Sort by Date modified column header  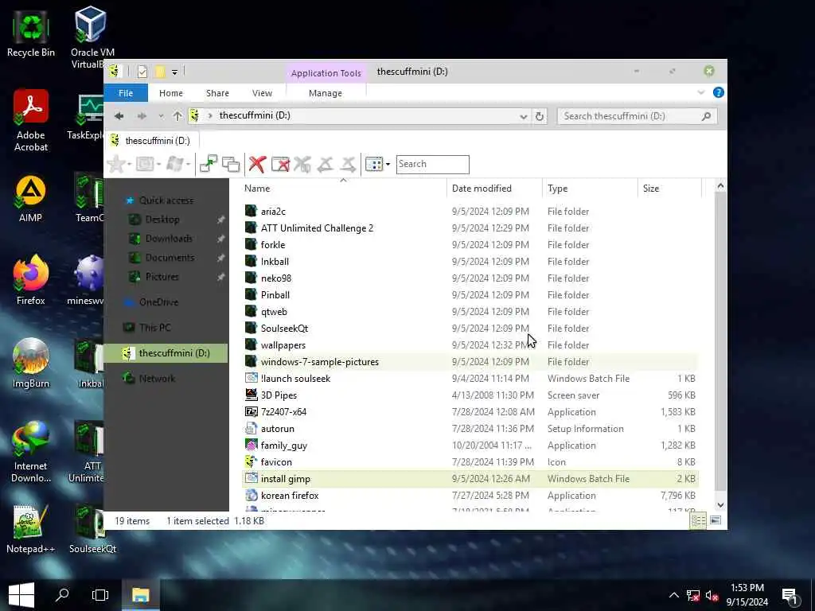493,188
